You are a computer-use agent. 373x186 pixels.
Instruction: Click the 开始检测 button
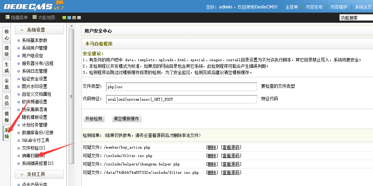tap(94, 119)
